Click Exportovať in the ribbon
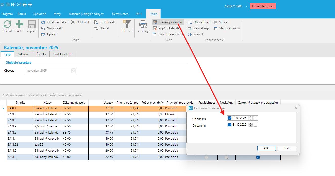 (108, 22)
